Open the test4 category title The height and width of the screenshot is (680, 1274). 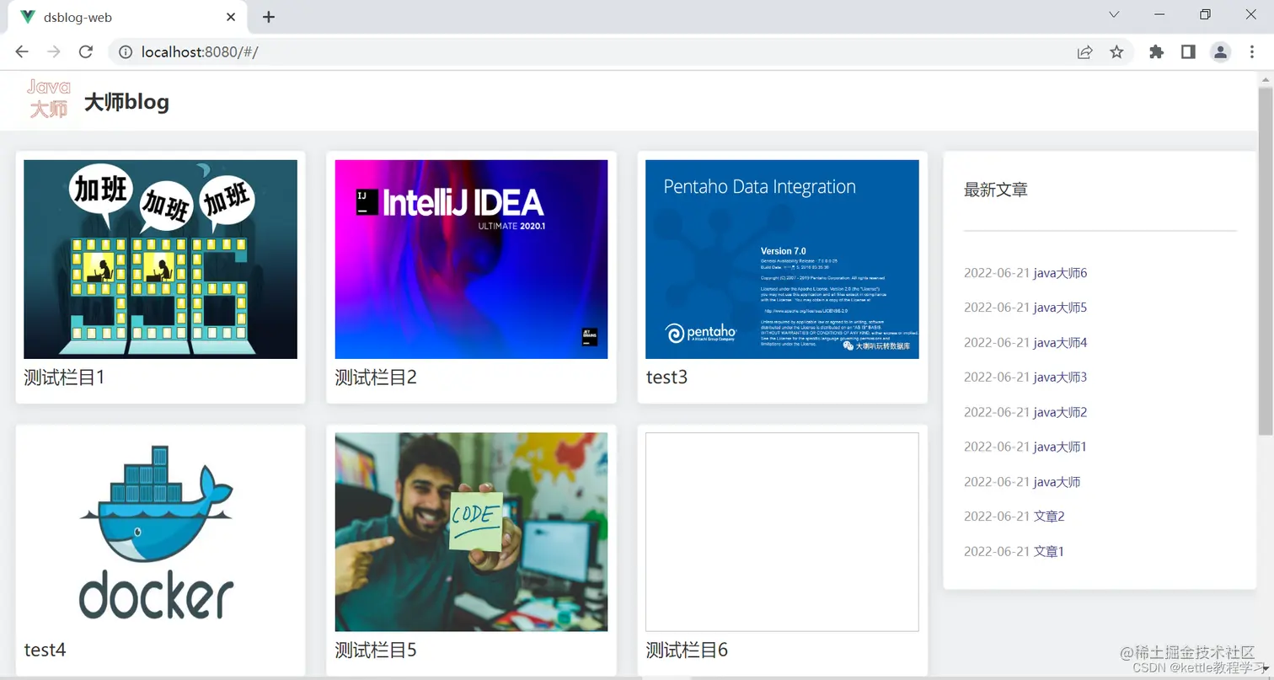[45, 651]
